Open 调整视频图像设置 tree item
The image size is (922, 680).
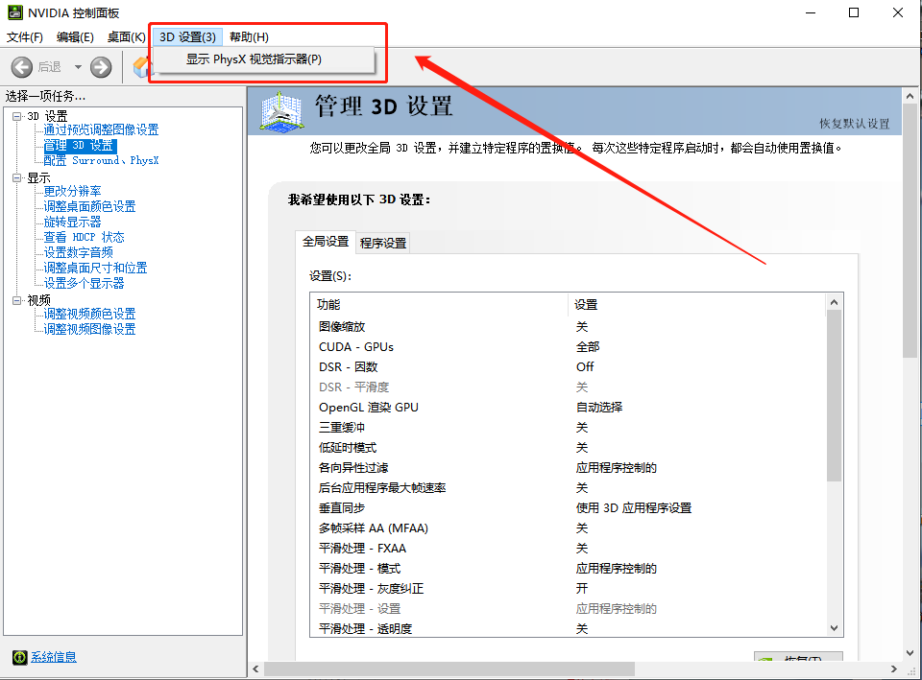(x=89, y=329)
